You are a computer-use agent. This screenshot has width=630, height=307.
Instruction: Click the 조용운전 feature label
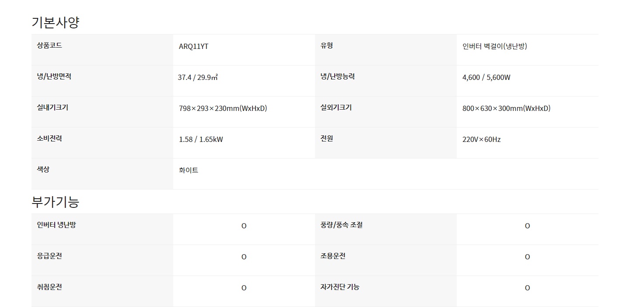(x=333, y=256)
